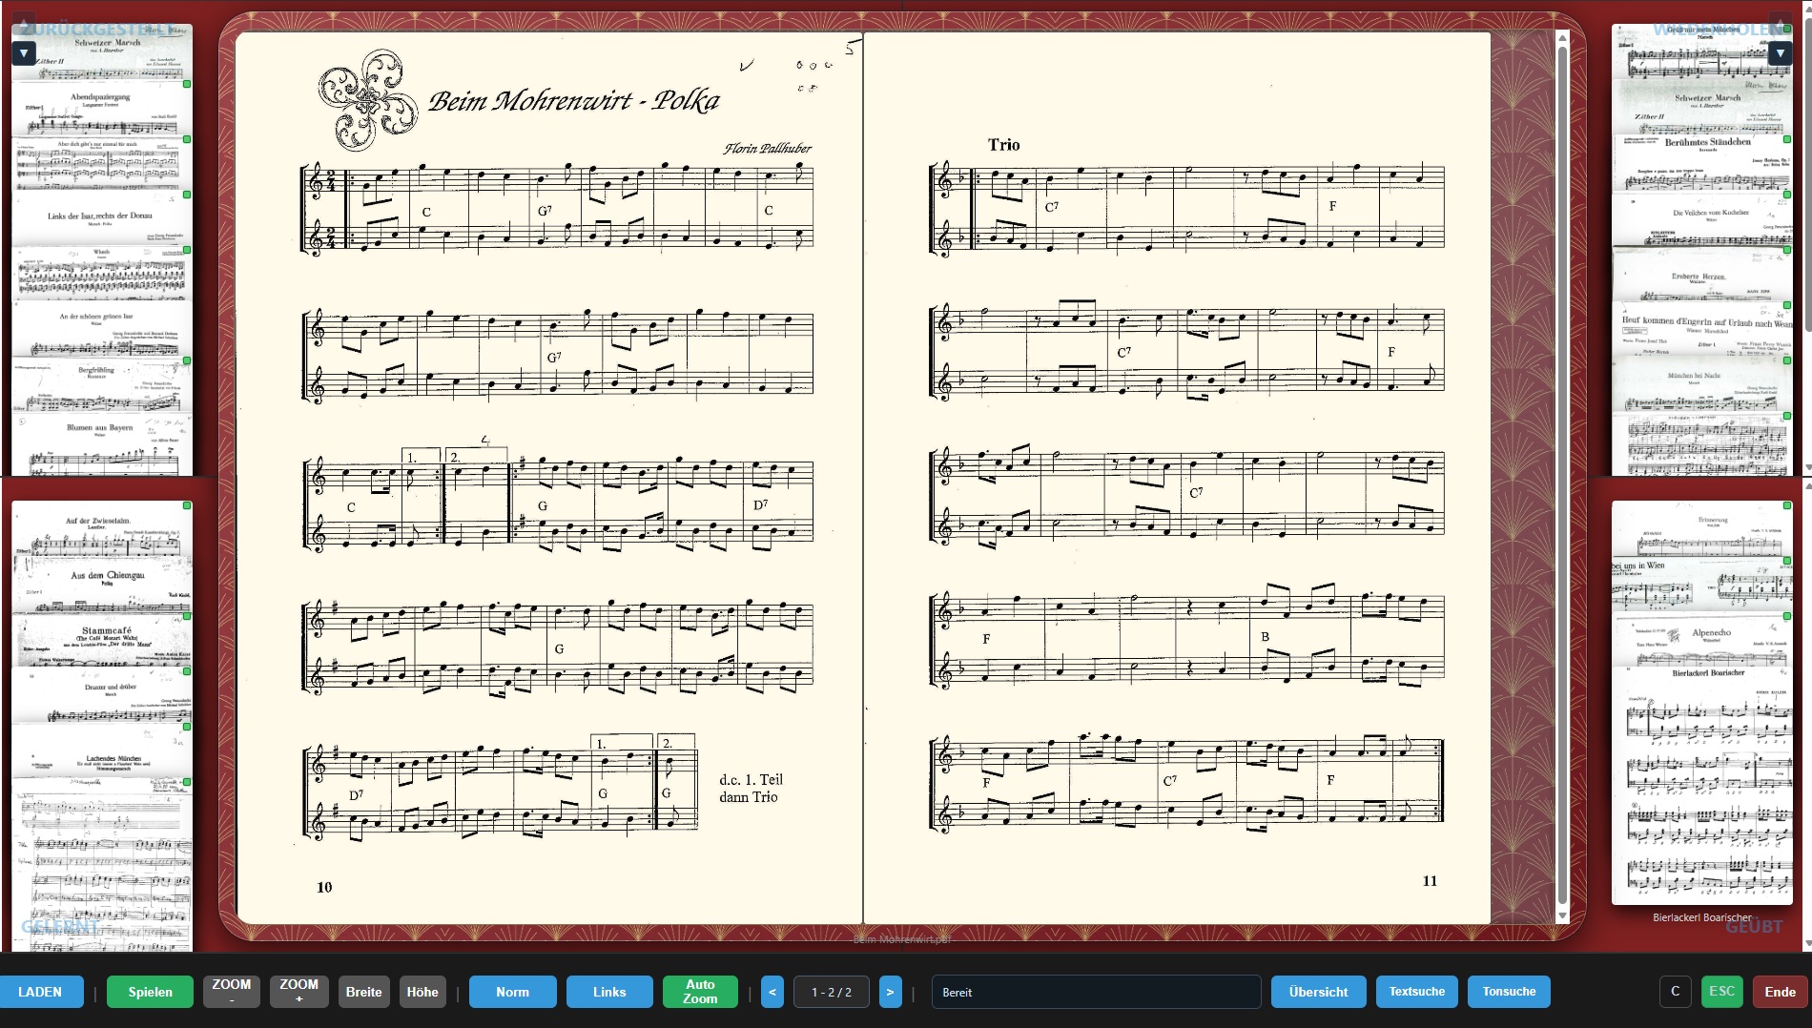Click the red Ende button
The width and height of the screenshot is (1812, 1028).
1781,992
